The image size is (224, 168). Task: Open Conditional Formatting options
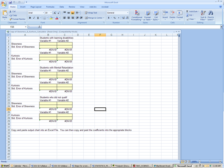pyautogui.click(x=137, y=15)
